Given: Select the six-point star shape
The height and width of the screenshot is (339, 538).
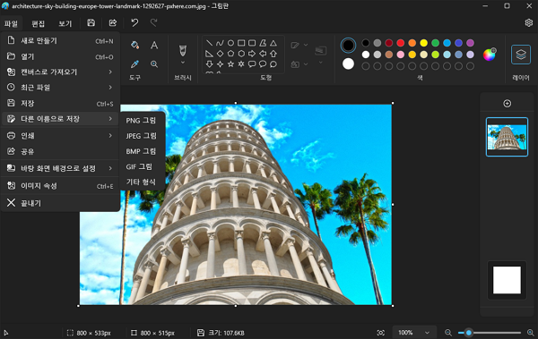Looking at the screenshot, I should tap(241, 64).
